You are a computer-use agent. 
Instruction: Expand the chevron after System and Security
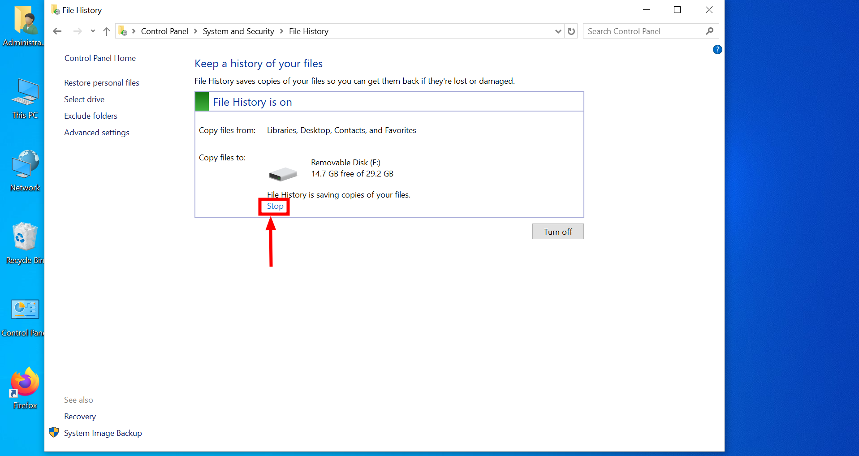pyautogui.click(x=281, y=31)
